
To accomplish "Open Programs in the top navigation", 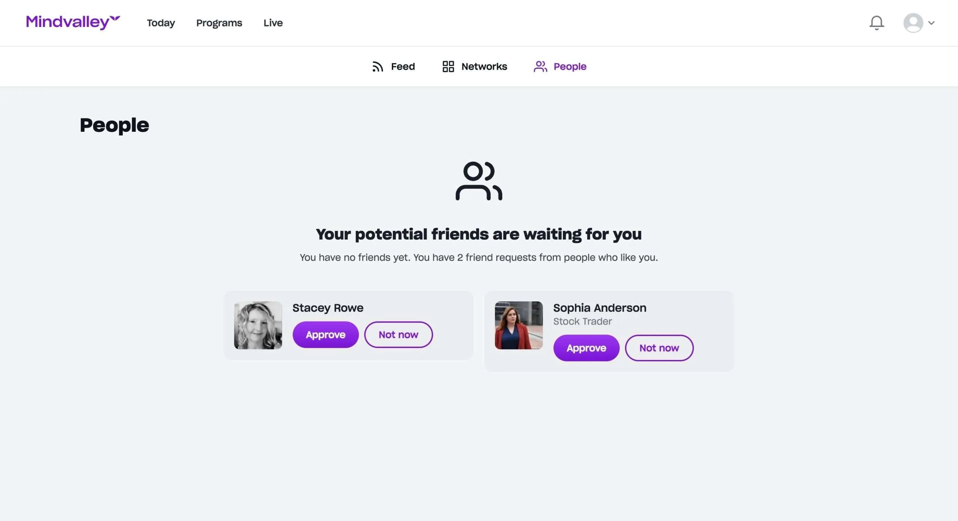I will coord(219,23).
